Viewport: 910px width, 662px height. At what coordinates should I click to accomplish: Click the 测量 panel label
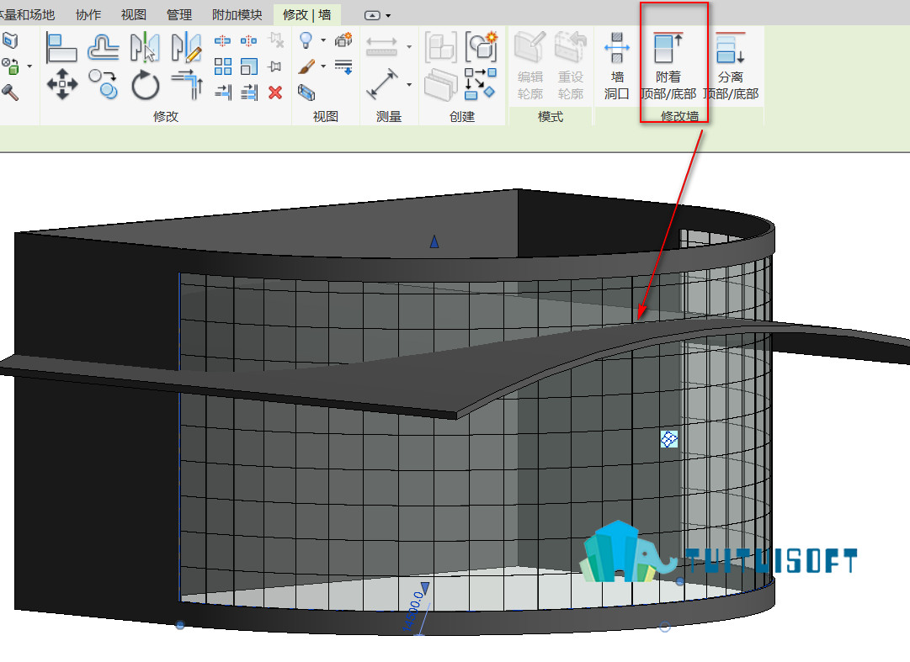click(x=389, y=117)
